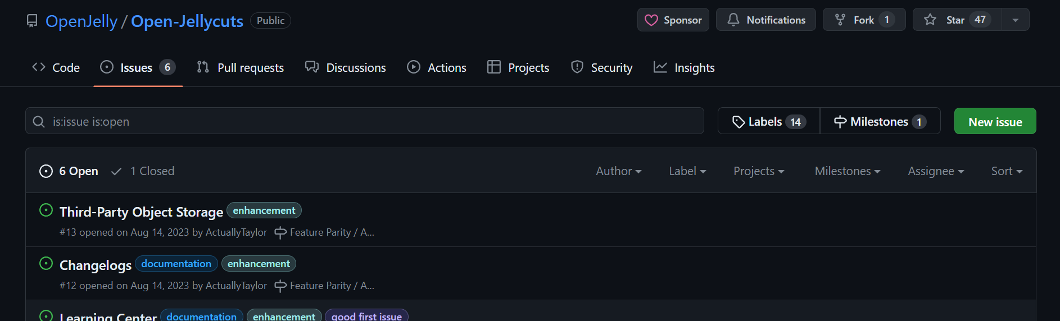1060x321 pixels.
Task: Click the Notifications bell icon
Action: pyautogui.click(x=733, y=20)
